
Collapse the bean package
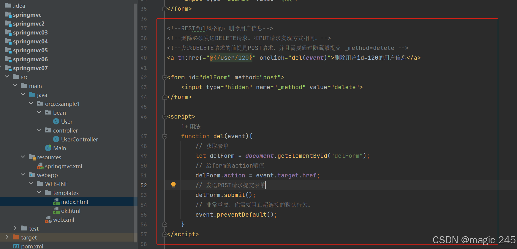point(39,112)
